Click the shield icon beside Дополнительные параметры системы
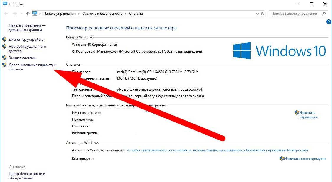 pyautogui.click(x=4, y=65)
